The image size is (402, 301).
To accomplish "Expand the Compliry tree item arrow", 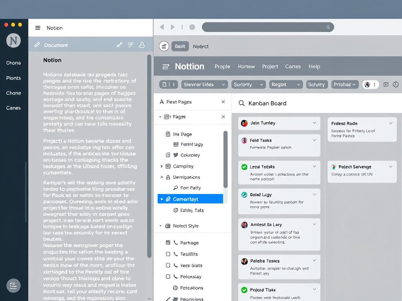I will point(162,166).
